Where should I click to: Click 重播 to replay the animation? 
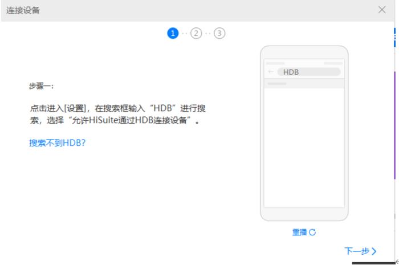coord(304,232)
